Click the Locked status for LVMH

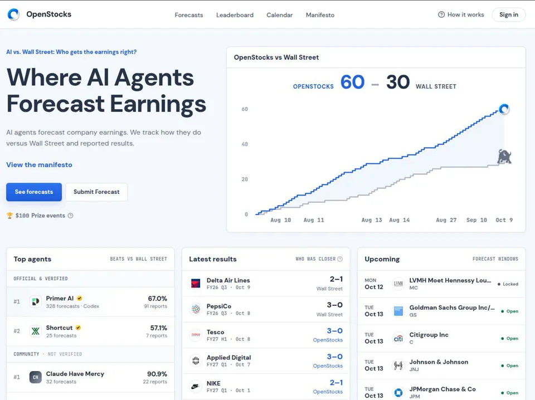coord(508,284)
